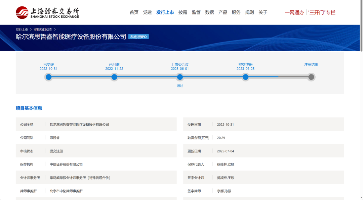Image resolution: width=363 pixels, height=200 pixels.
Task: Click the 已受理 2022-10-31 label
Action: click(49, 67)
